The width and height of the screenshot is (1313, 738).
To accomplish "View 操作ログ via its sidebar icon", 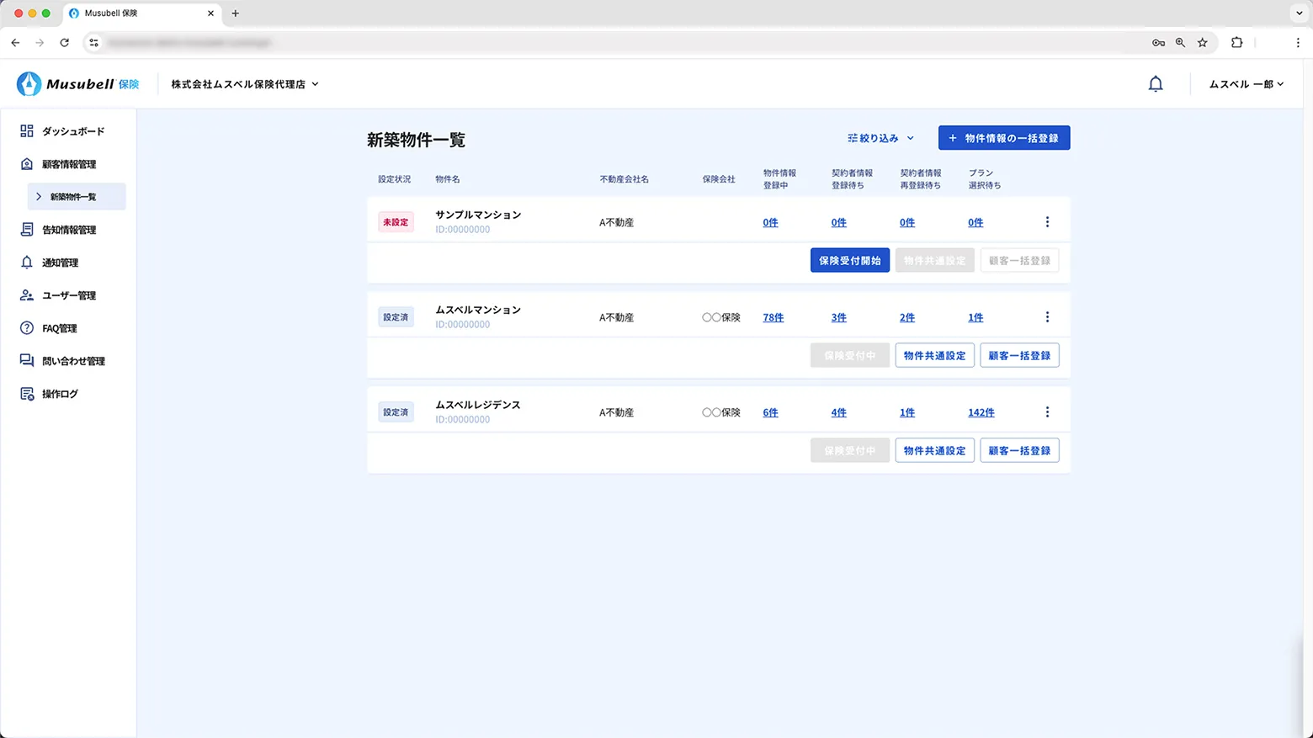I will click(x=28, y=393).
